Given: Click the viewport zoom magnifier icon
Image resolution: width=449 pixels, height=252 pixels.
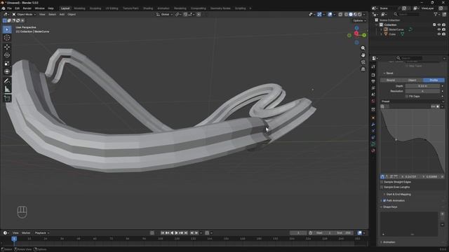Looking at the screenshot, I should click(363, 48).
